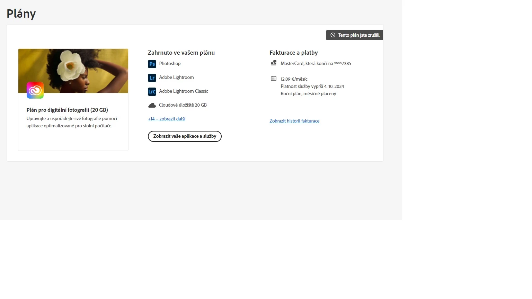Click the Creative Cloud rainbow logo
The image size is (532, 299).
pos(35,90)
